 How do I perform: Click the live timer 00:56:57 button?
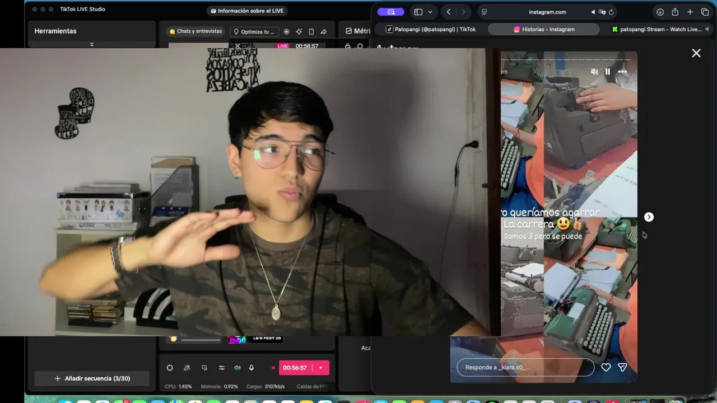click(x=295, y=368)
